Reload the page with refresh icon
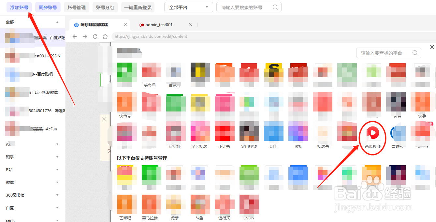 coord(95,37)
